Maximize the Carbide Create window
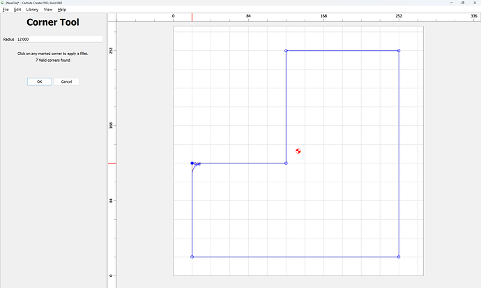The height and width of the screenshot is (288, 481). [x=463, y=3]
